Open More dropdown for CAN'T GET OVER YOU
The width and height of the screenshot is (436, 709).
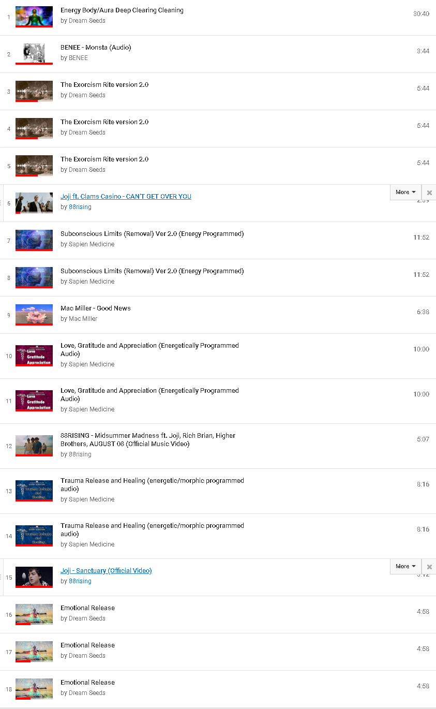click(x=405, y=192)
